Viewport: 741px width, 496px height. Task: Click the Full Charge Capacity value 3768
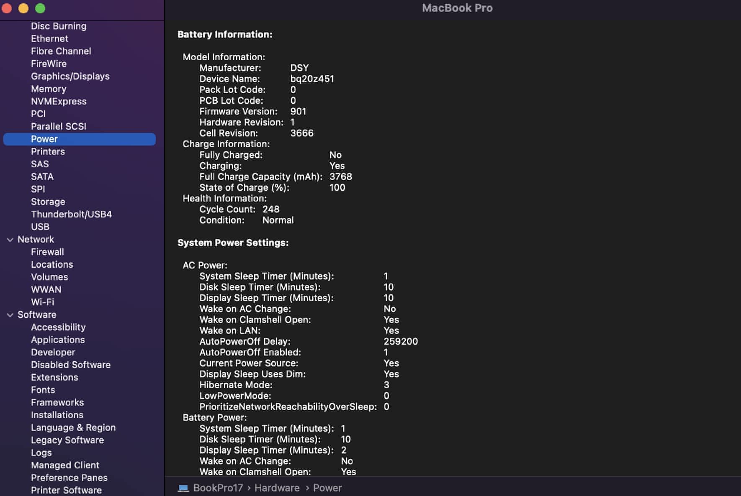(x=341, y=176)
